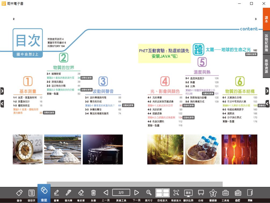Click 活動紀錄簿 button beside 實驗2-1

click(86, 78)
